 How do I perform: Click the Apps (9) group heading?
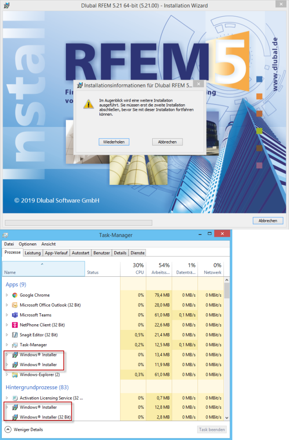tap(16, 285)
